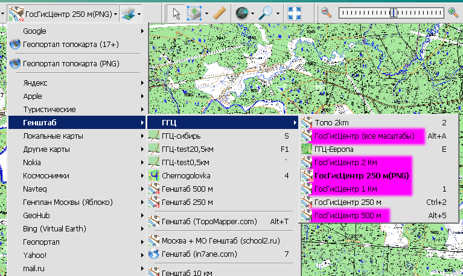Click the Генштаб (in7ane.com) globe icon
Screen dimensions: 463x276
tap(154, 254)
